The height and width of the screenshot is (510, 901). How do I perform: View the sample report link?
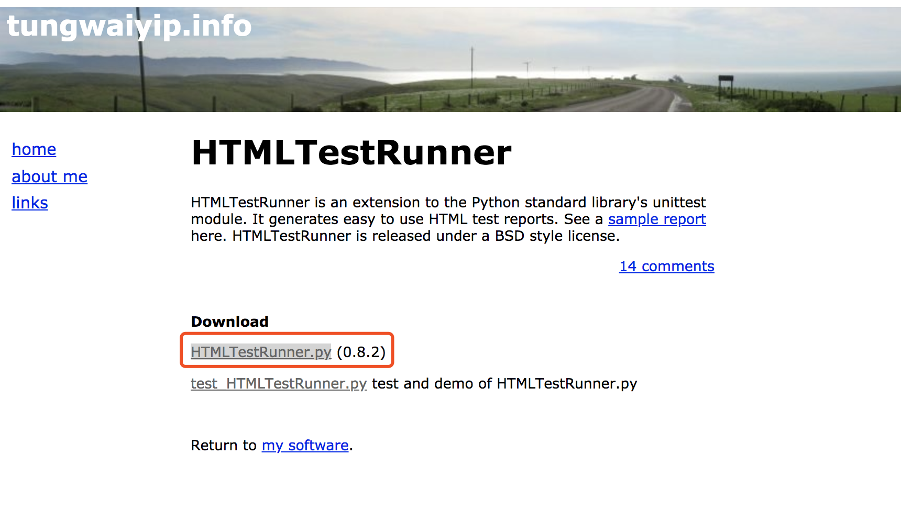[657, 219]
